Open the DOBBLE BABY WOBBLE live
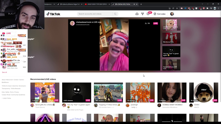Screen dimensions: 221x124 (172, 93)
